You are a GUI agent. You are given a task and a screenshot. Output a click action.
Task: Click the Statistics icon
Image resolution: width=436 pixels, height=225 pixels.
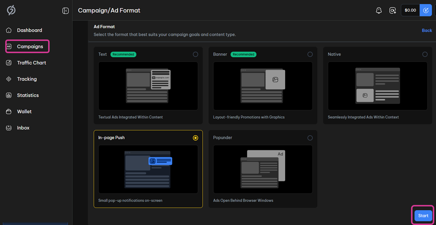(x=9, y=95)
